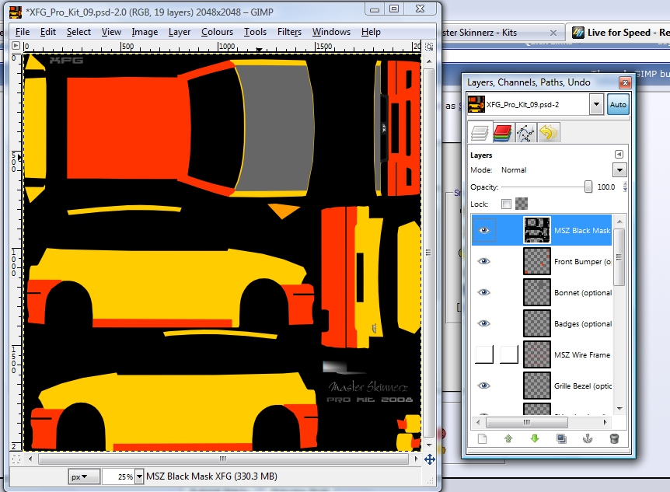670x492 pixels.
Task: Switch to the Undo history tab icon
Action: 548,132
